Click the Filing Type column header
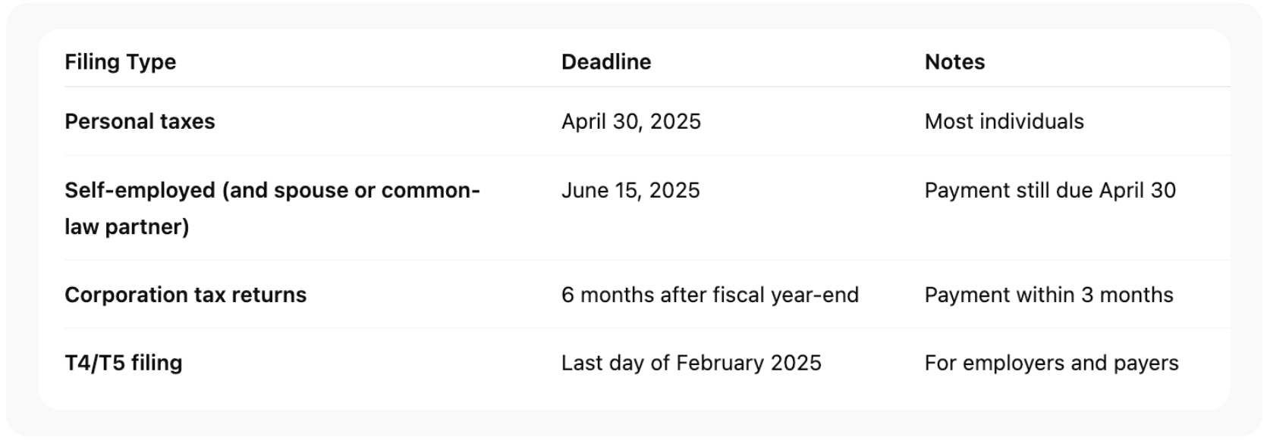 (x=120, y=62)
